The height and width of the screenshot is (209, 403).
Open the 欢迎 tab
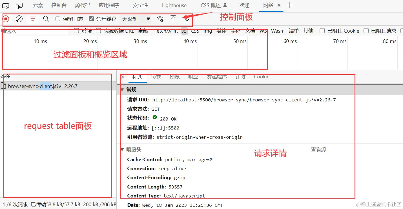(x=244, y=5)
